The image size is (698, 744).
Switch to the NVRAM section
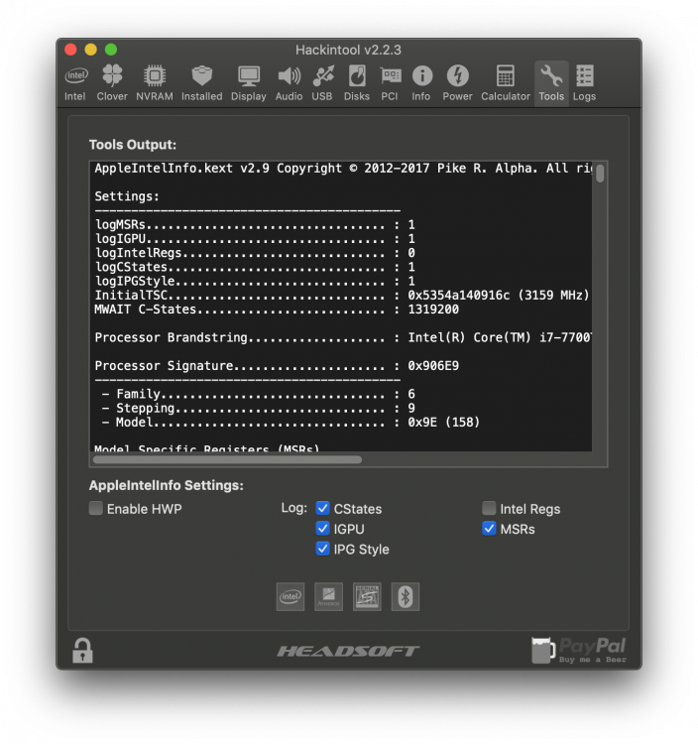(x=155, y=83)
